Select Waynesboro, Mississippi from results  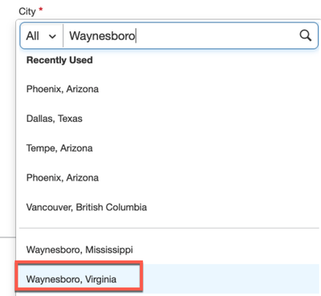click(x=169, y=249)
